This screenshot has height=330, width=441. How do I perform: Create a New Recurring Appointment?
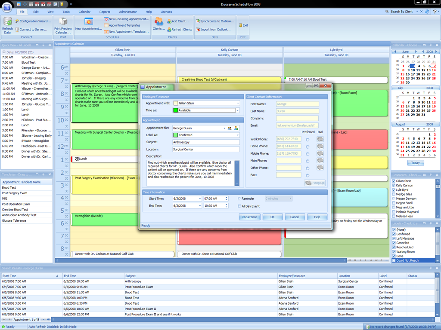tap(128, 19)
